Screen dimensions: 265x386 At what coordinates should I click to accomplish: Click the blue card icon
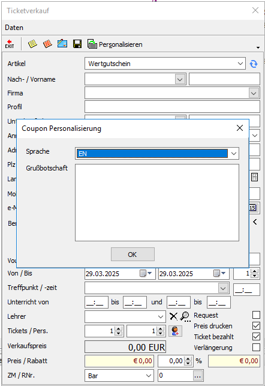coord(62,44)
